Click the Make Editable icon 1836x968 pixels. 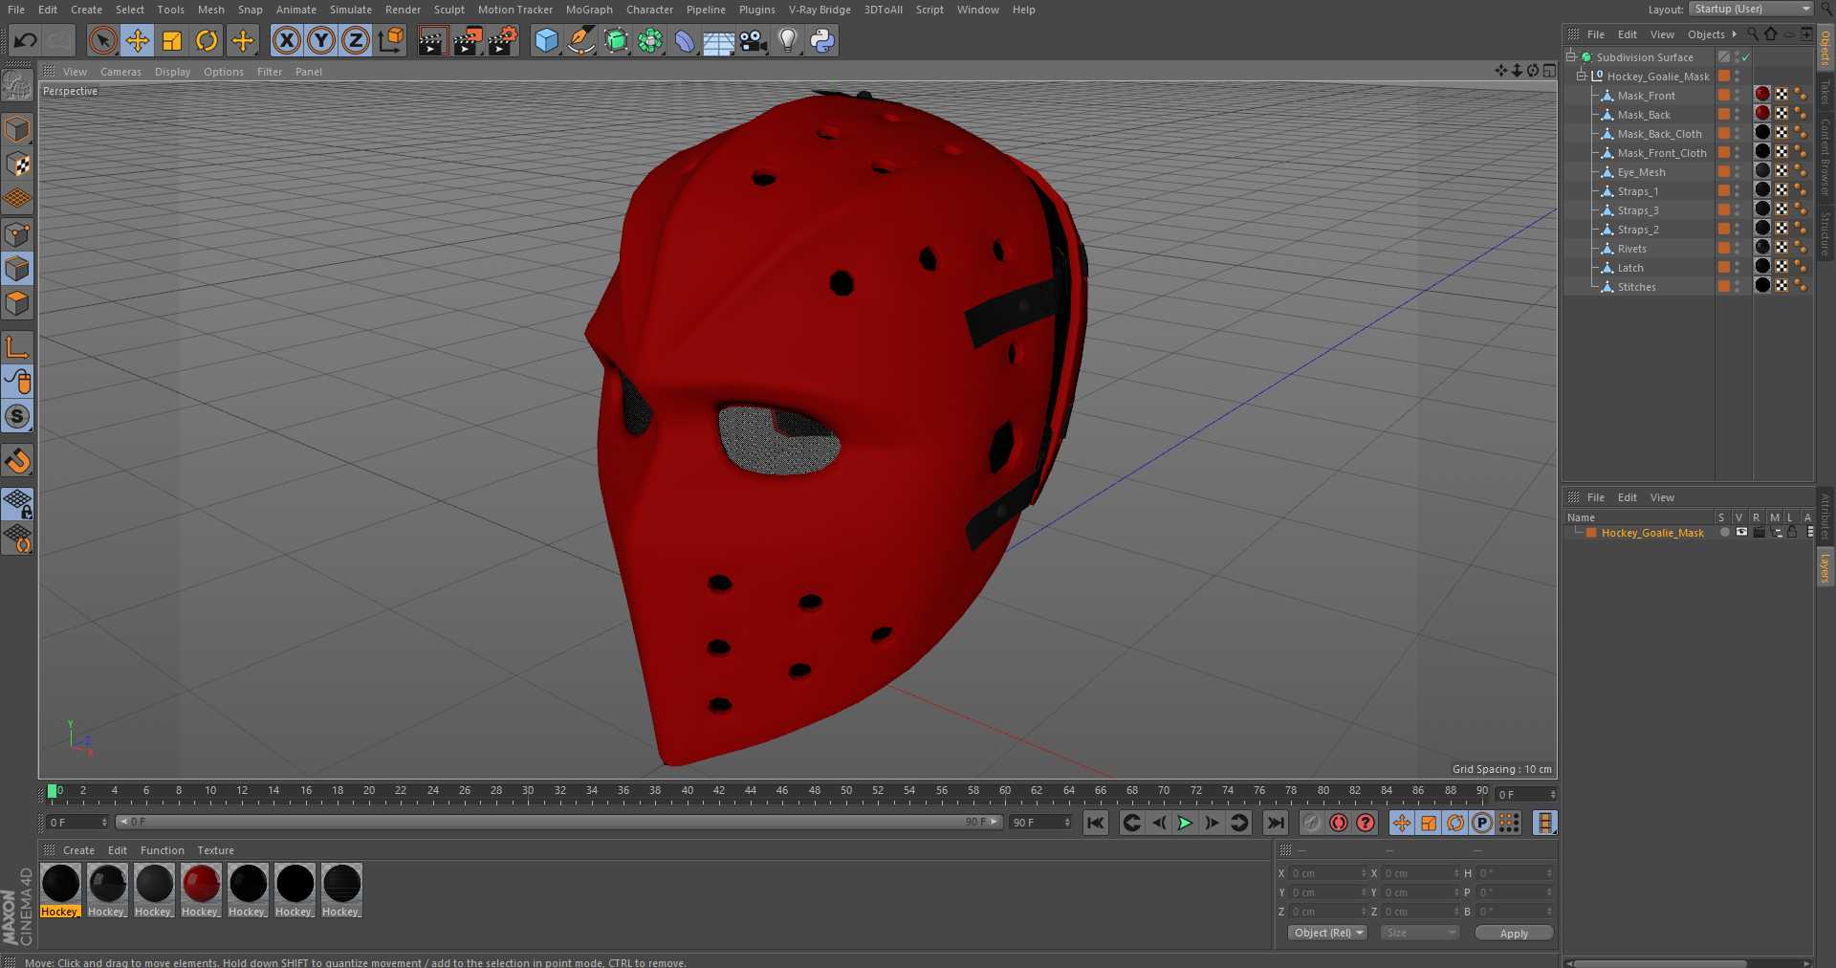[17, 86]
